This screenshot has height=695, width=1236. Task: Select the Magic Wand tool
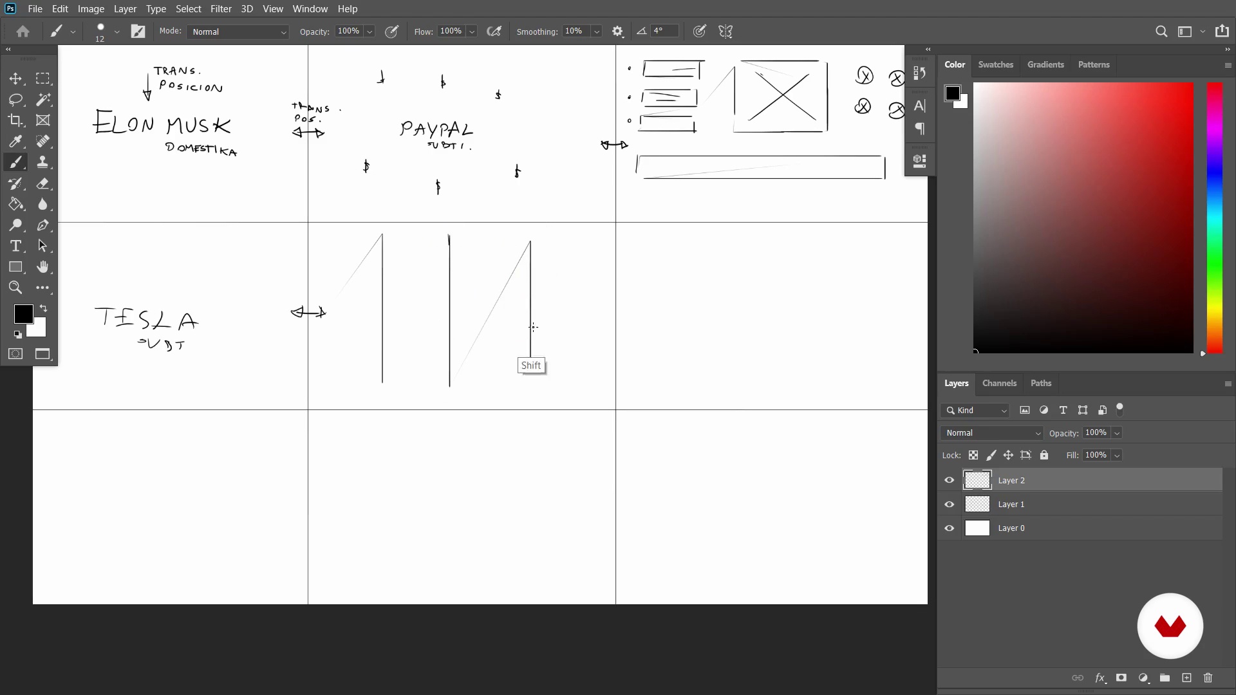tap(42, 100)
